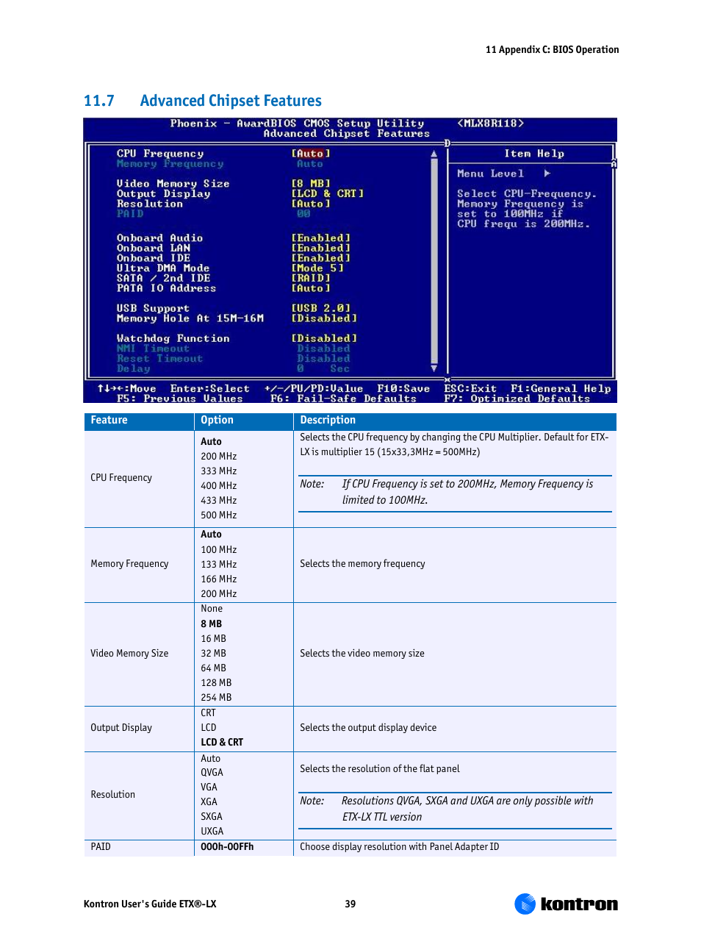Click 'Selects the output display device' description
Image resolution: width=701 pixels, height=936 pixels.
(368, 728)
